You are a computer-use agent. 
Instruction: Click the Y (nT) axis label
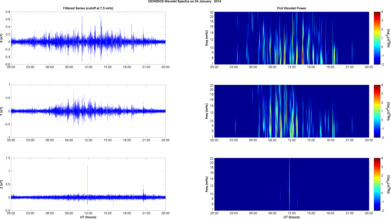click(x=2, y=111)
